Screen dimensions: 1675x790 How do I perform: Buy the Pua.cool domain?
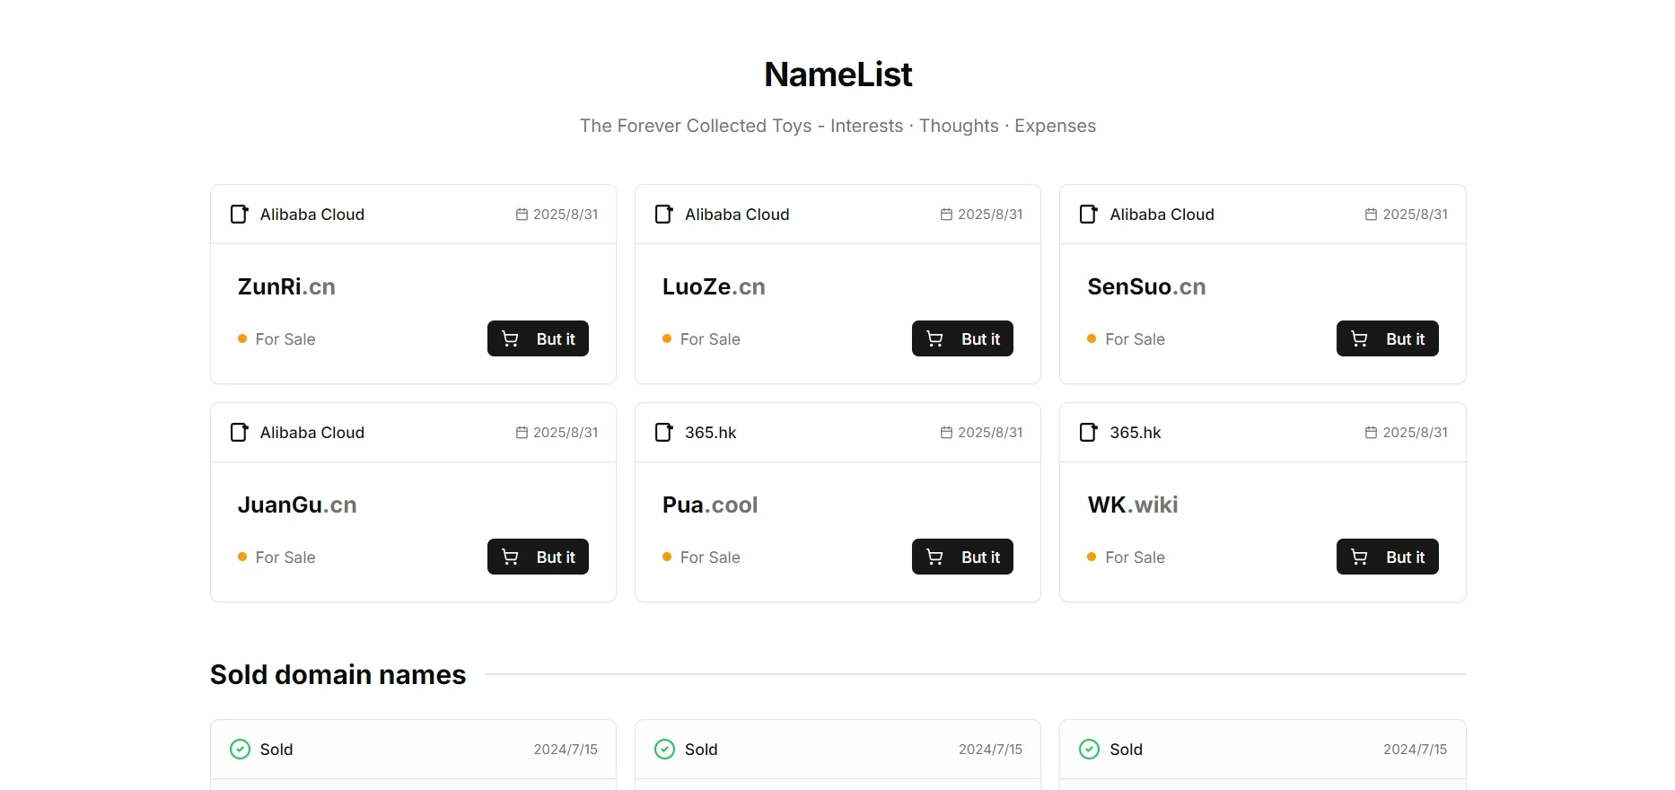click(x=962, y=557)
